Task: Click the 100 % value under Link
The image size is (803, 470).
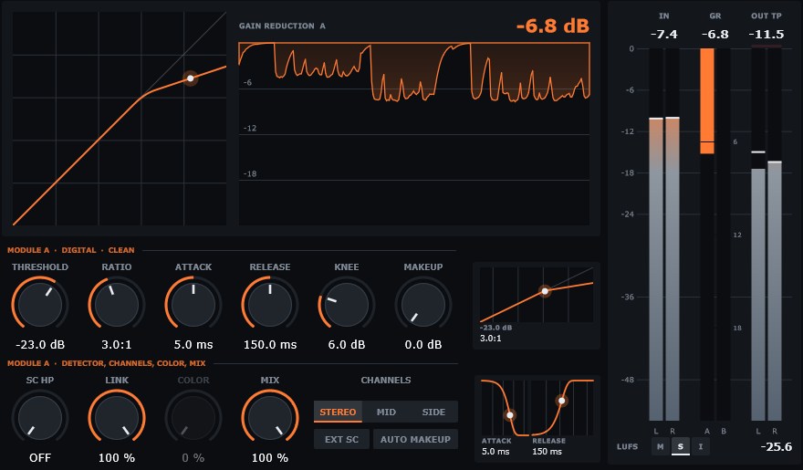Action: coord(117,458)
